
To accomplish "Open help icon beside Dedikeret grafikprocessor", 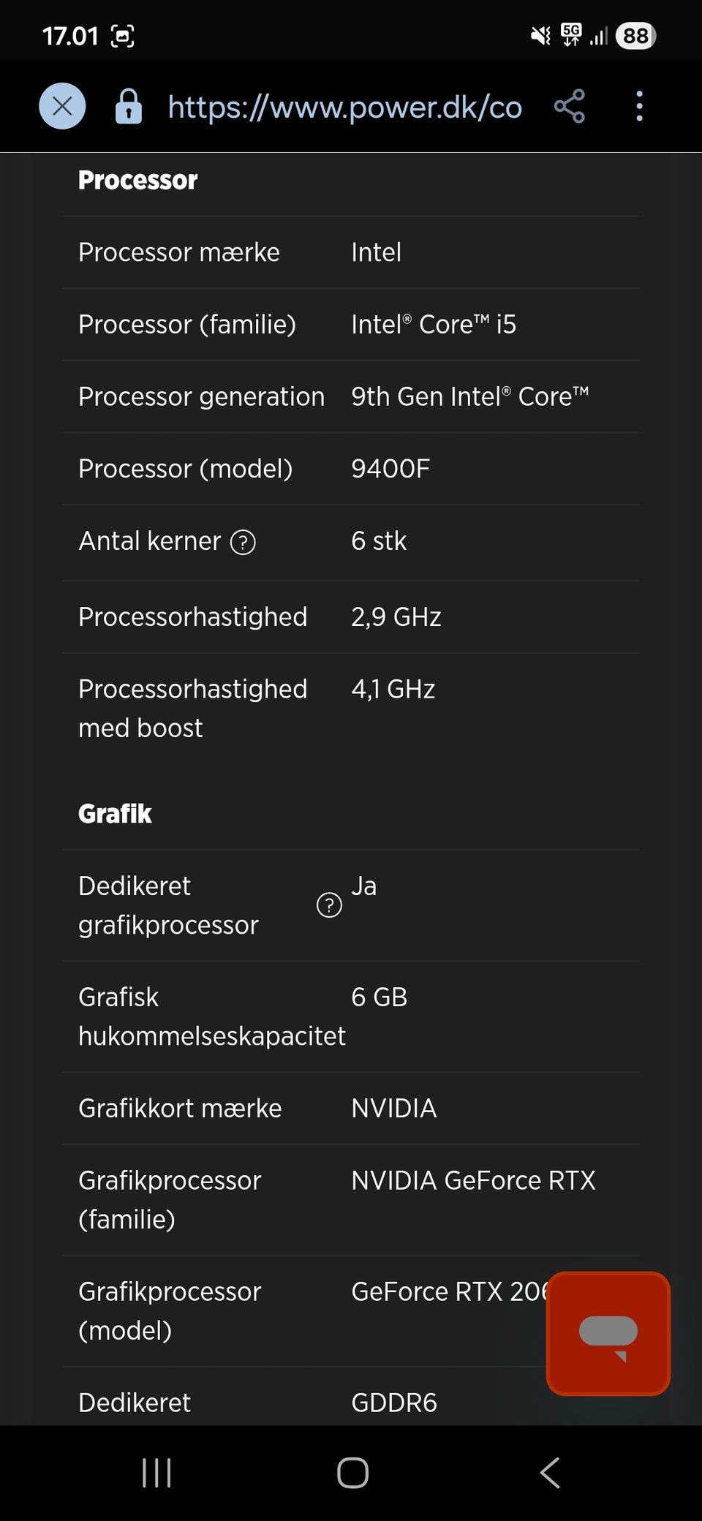I will click(x=328, y=905).
